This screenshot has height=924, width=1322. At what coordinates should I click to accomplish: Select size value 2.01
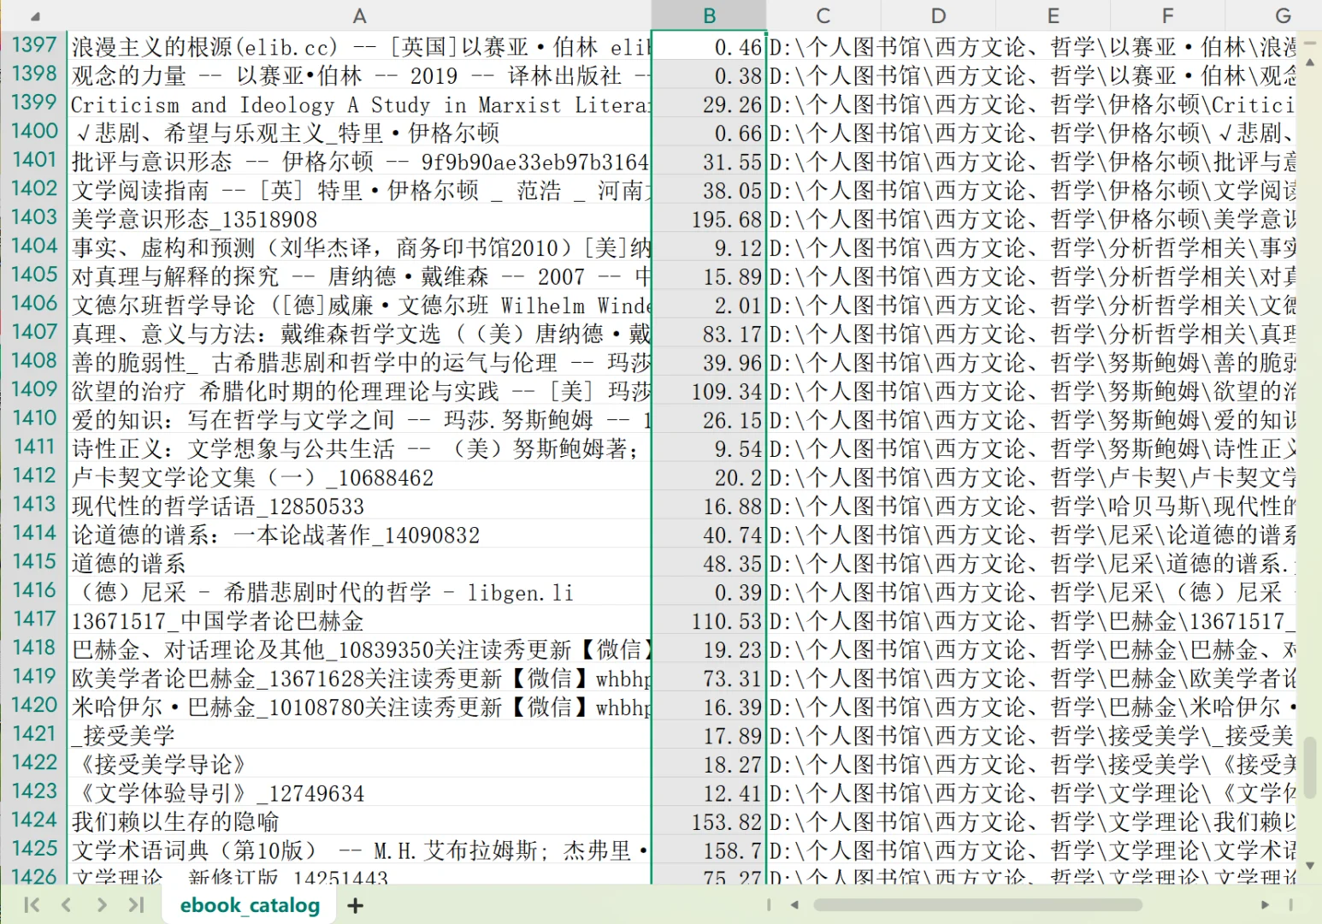[709, 305]
